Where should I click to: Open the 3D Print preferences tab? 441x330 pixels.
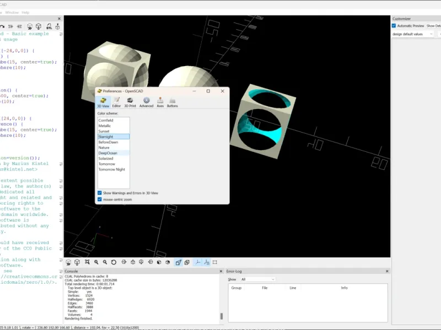130,102
